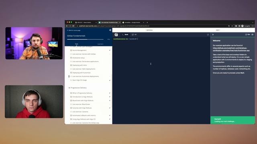Click the Instruqt logo above the terminal
The height and width of the screenshot is (144, 257).
tap(116, 35)
